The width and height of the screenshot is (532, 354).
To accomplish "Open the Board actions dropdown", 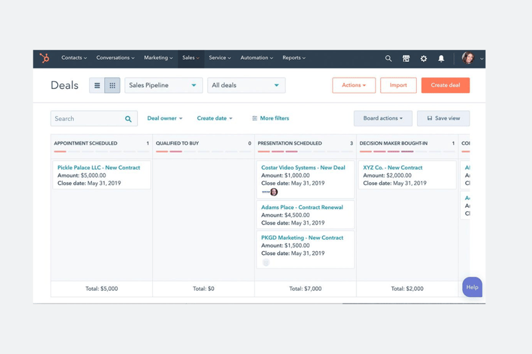I will pyautogui.click(x=383, y=118).
